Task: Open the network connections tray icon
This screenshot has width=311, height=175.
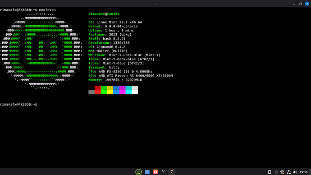Action: pyautogui.click(x=289, y=172)
